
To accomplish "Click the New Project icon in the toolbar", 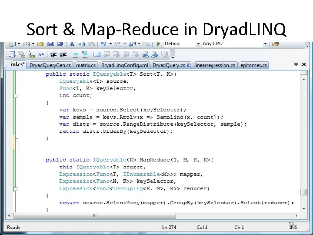I will coord(12,44).
